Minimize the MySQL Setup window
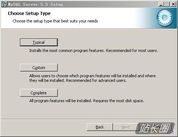The width and height of the screenshot is (178, 137). (161, 4)
